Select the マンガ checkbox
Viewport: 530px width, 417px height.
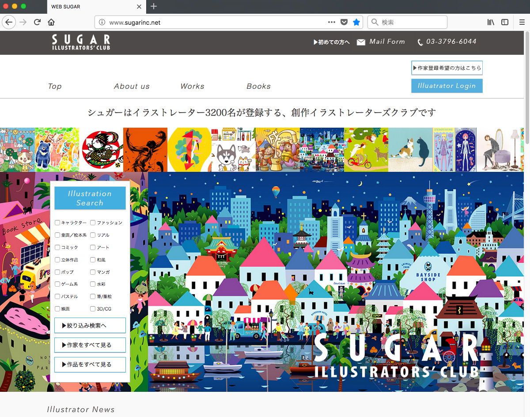click(93, 272)
